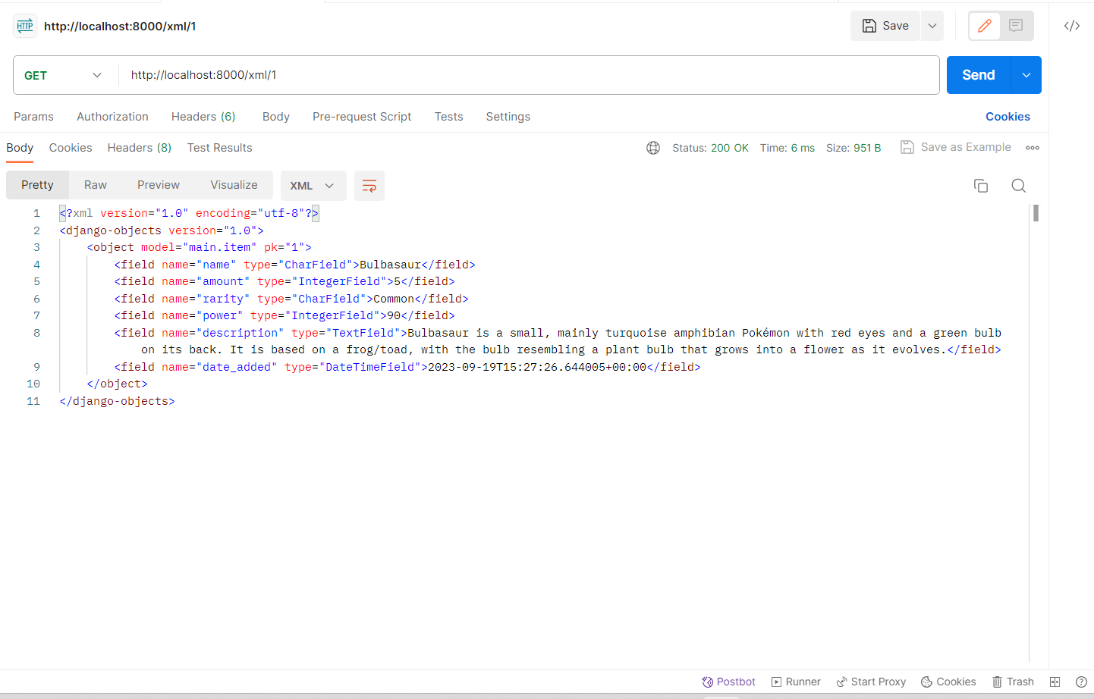Switch to Preview view

click(159, 185)
